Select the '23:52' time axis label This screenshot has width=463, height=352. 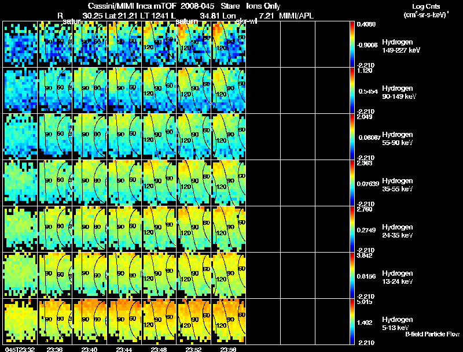click(x=193, y=350)
